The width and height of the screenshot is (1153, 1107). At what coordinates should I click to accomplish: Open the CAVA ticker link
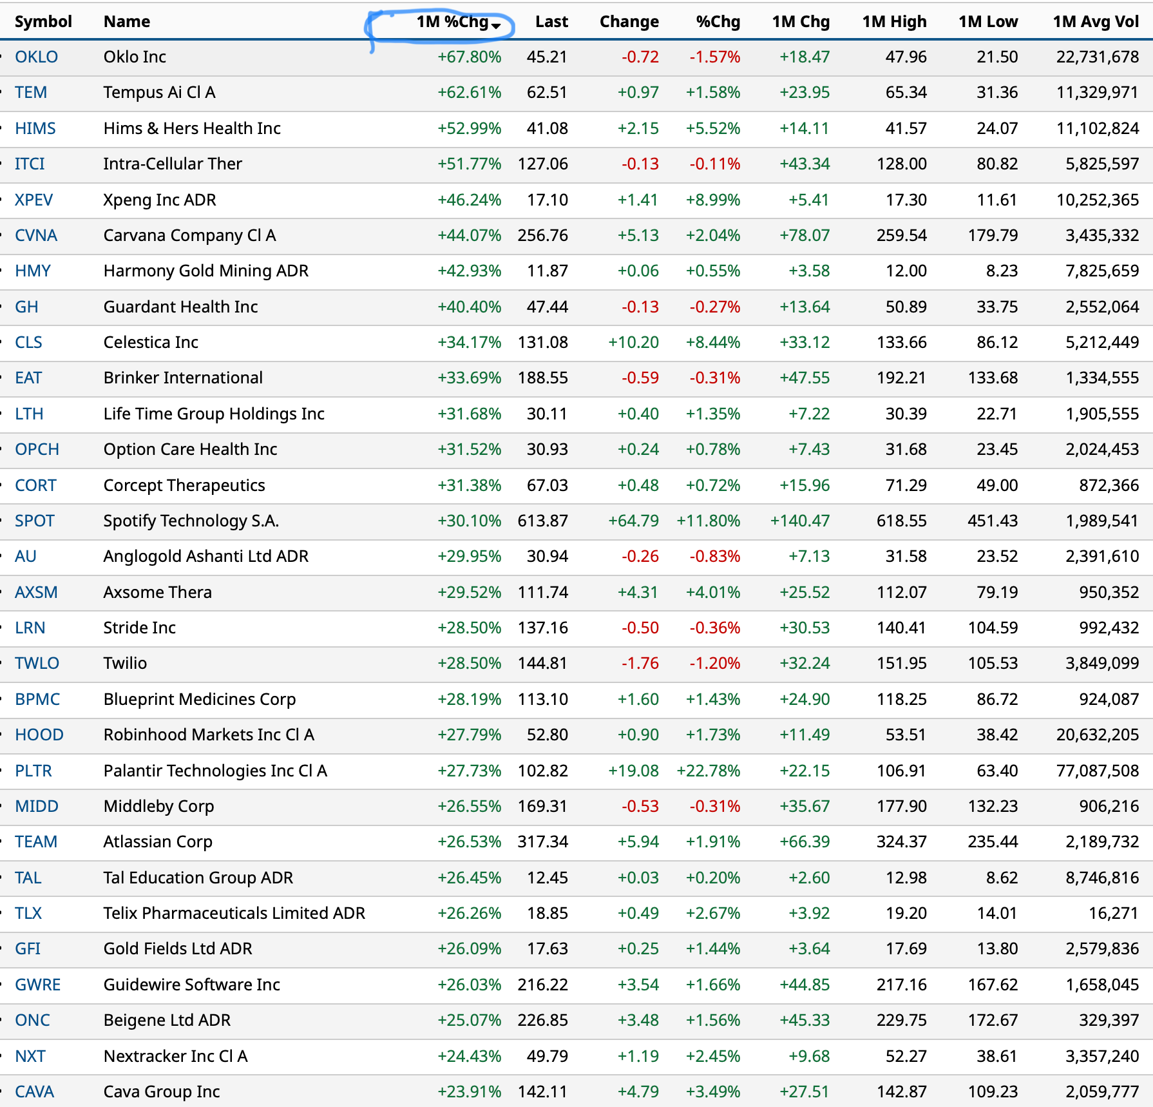(34, 1092)
